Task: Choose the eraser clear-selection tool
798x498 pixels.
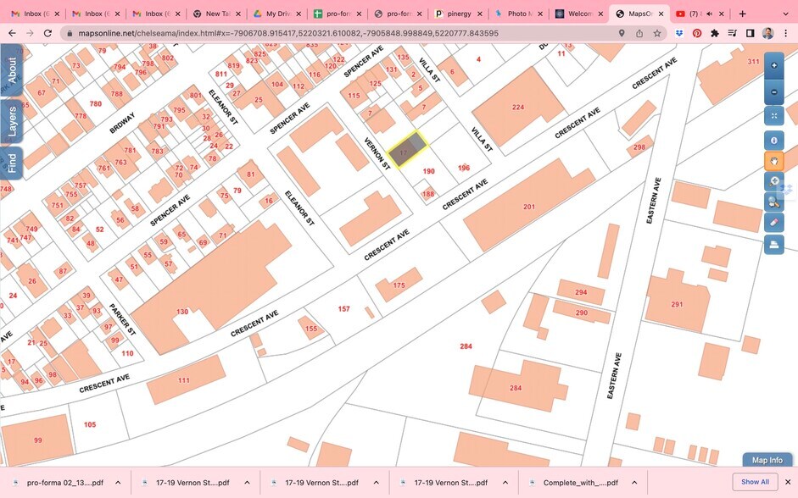Action: 773,223
